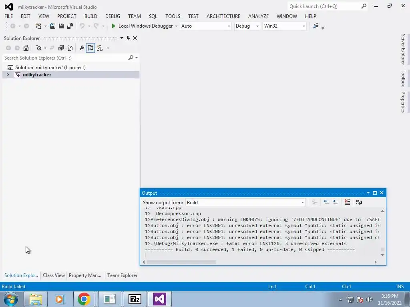410x307 pixels.
Task: Open the New Project dropdown arrow
Action: (x=46, y=26)
